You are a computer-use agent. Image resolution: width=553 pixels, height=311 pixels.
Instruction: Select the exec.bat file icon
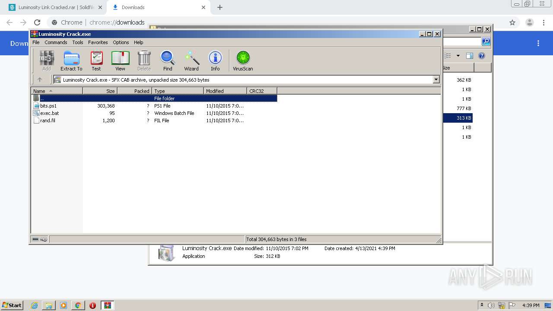point(36,113)
